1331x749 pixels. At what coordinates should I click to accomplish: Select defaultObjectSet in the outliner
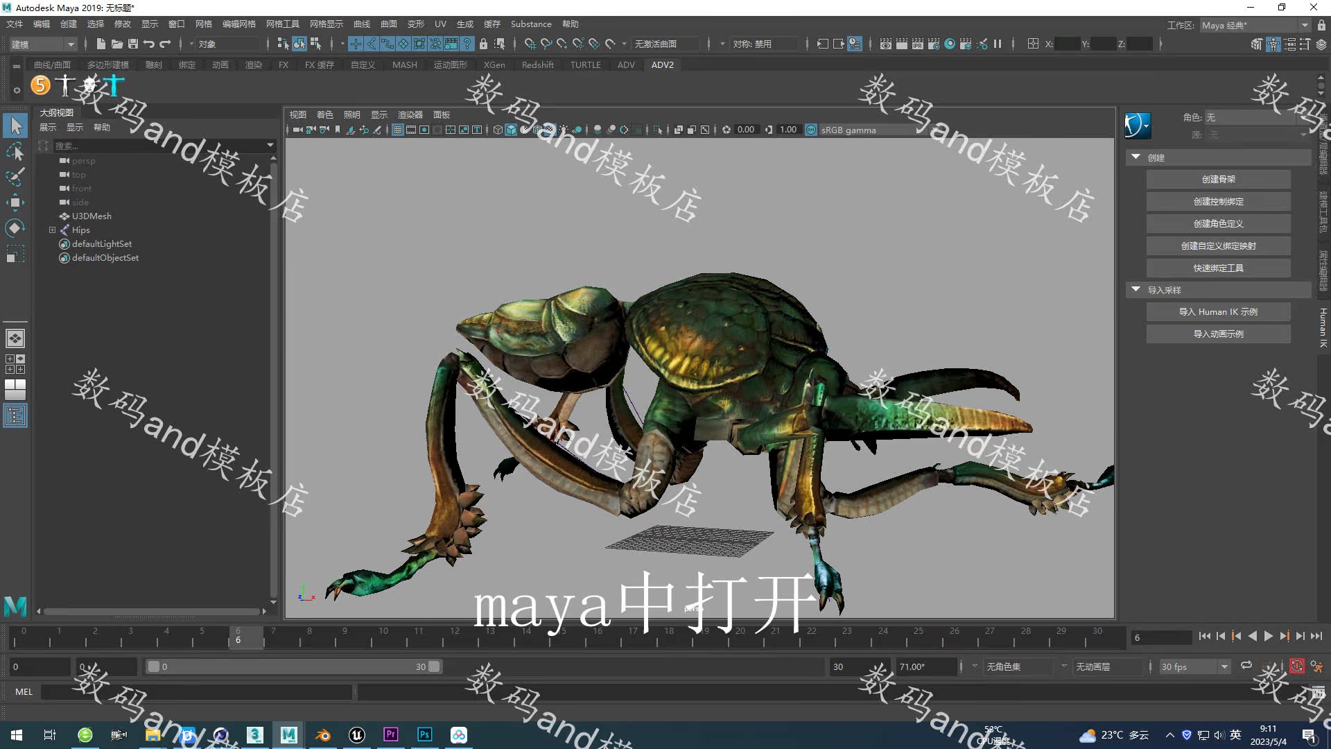point(105,257)
